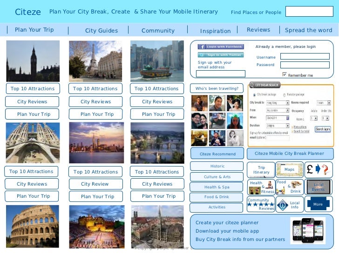Open the City Guides navigation tab
This screenshot has height=254, width=339.
[x=102, y=31]
